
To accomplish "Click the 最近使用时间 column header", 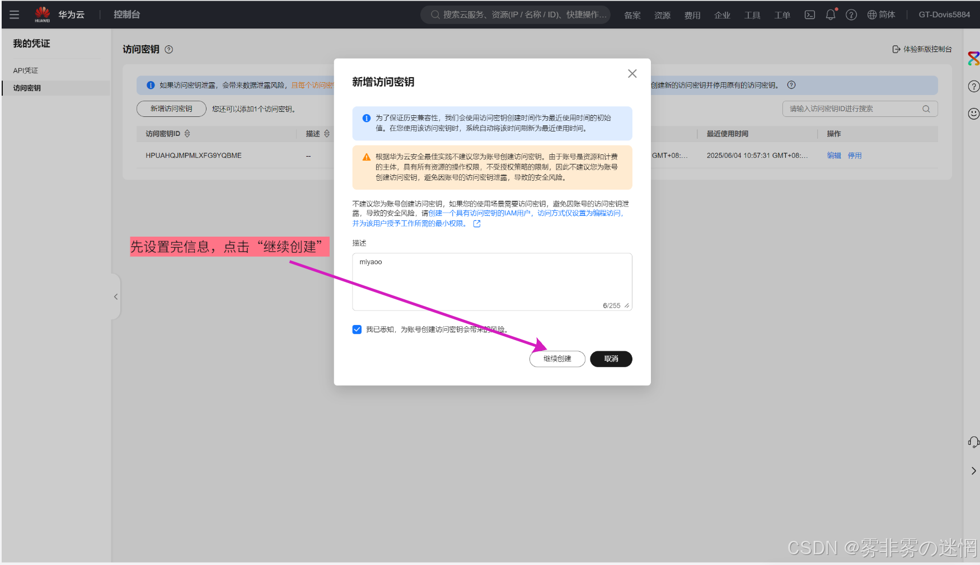I will click(728, 134).
